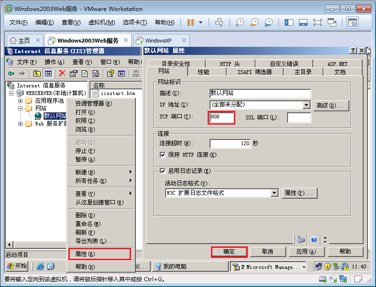Click the Unity mode icon
This screenshot has width=376, height=287.
tap(332, 22)
